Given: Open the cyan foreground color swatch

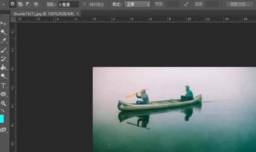Looking at the screenshot, I should coord(2,119).
